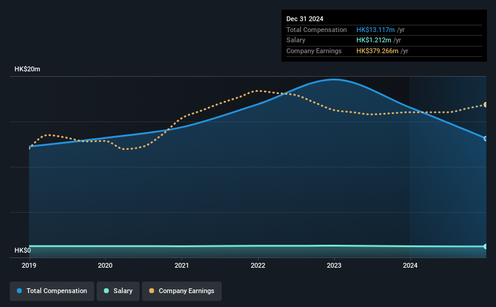Toggle the Salary legend button
496x307 pixels.
pyautogui.click(x=118, y=291)
